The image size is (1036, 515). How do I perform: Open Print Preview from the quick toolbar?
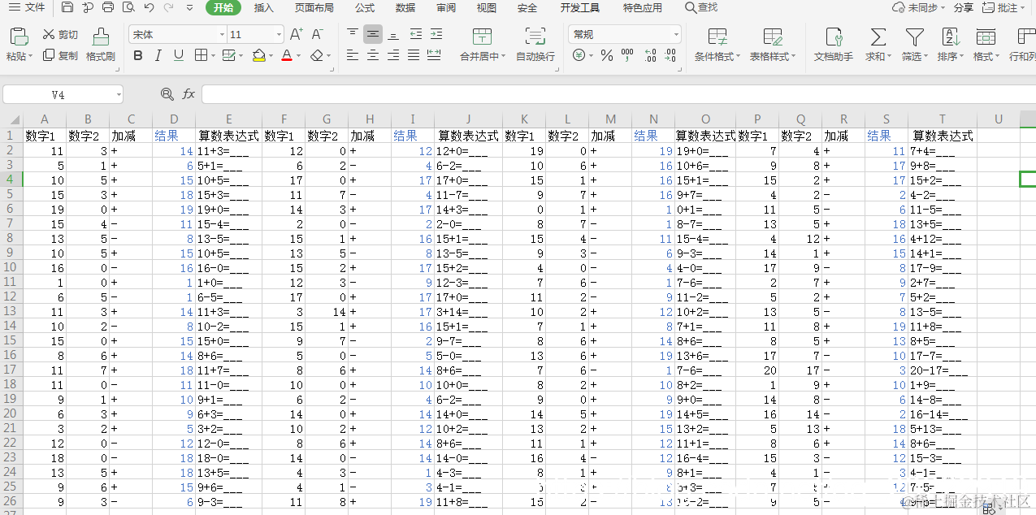point(128,8)
